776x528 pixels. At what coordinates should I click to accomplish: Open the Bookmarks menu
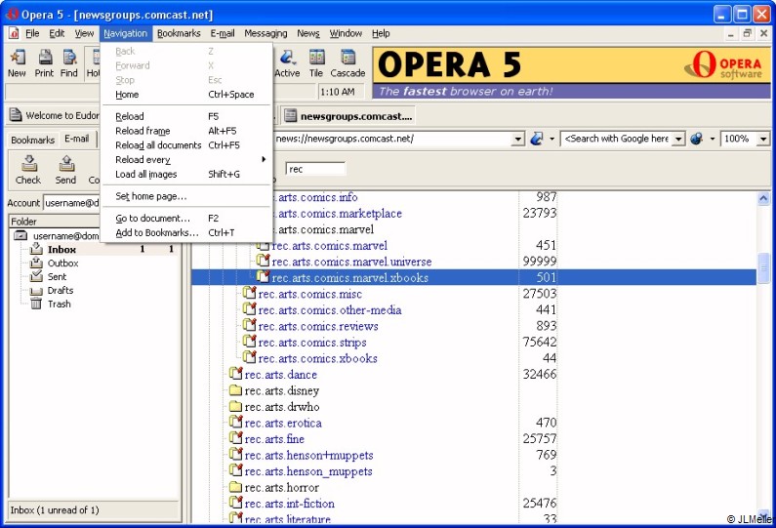(179, 33)
